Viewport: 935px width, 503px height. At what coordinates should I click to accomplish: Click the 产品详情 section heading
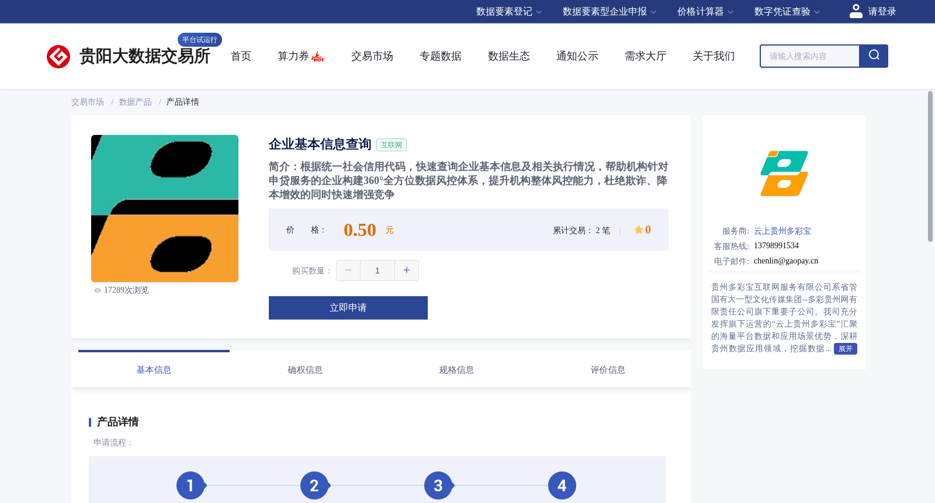coord(118,422)
